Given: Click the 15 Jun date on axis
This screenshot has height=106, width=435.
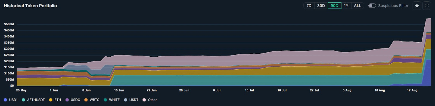Looking at the screenshot, I should click(x=119, y=90).
